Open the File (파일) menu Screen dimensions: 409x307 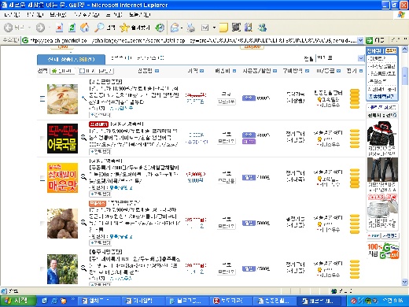pyautogui.click(x=13, y=15)
